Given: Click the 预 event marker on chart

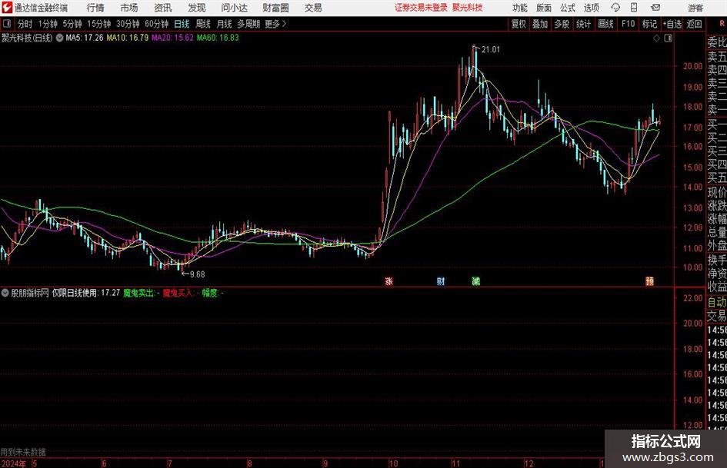Looking at the screenshot, I should [649, 280].
